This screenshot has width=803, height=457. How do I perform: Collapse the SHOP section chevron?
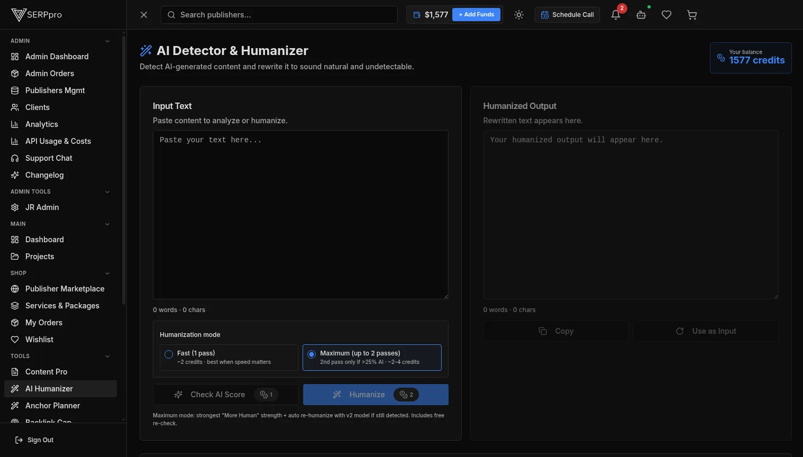[107, 273]
